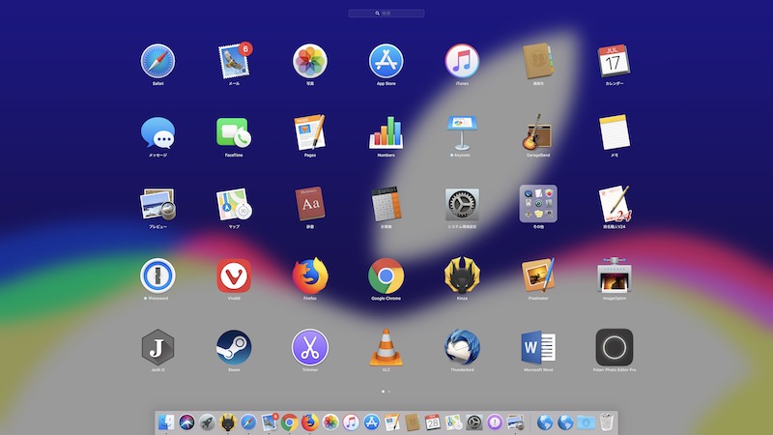The height and width of the screenshot is (435, 773).
Task: Open the Contacts book icon in Launchpad
Action: pyautogui.click(x=538, y=61)
